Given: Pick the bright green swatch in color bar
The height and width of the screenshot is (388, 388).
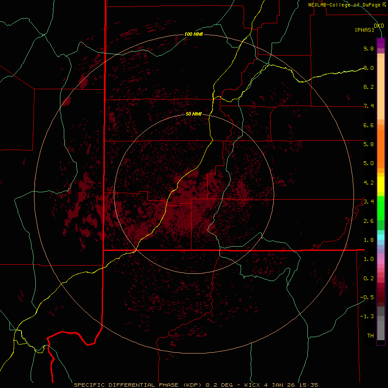Looking at the screenshot, I should coord(381,207).
